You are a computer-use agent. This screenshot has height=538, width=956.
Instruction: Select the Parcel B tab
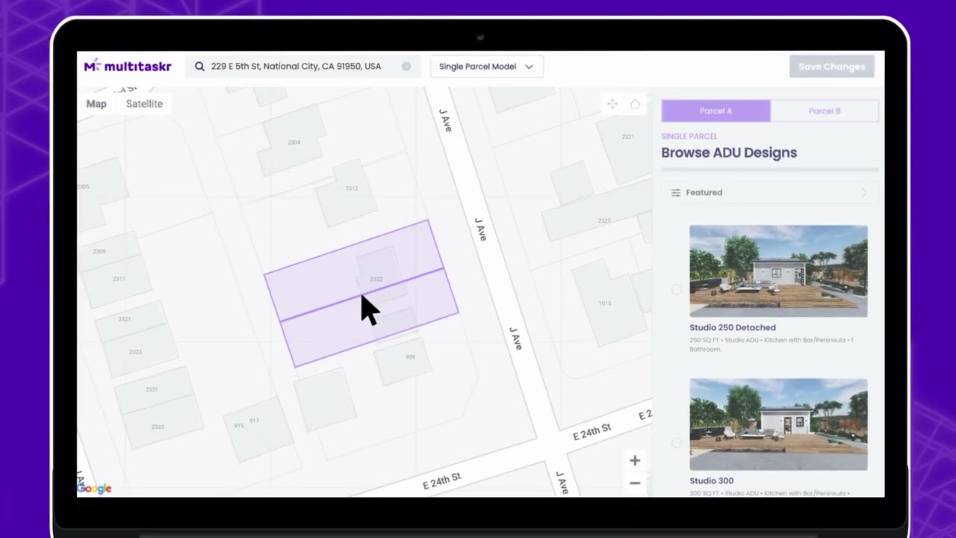point(825,111)
